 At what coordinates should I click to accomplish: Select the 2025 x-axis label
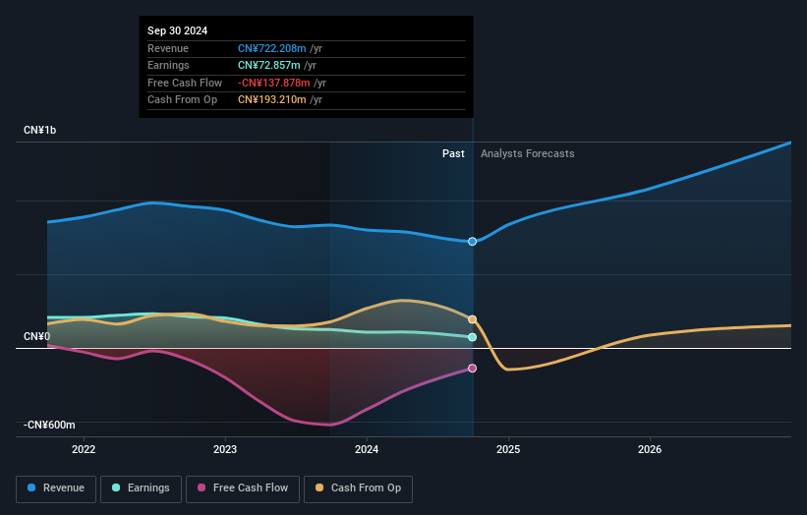click(508, 449)
